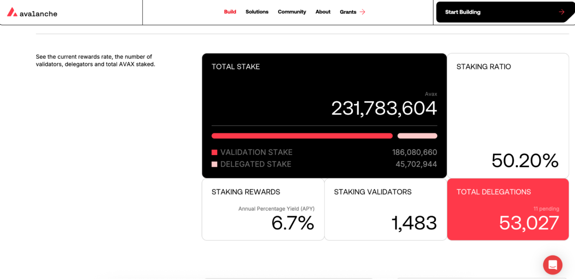Viewport: 575px width, 279px height.
Task: Select the total stake value 231,783,604
Action: (384, 108)
